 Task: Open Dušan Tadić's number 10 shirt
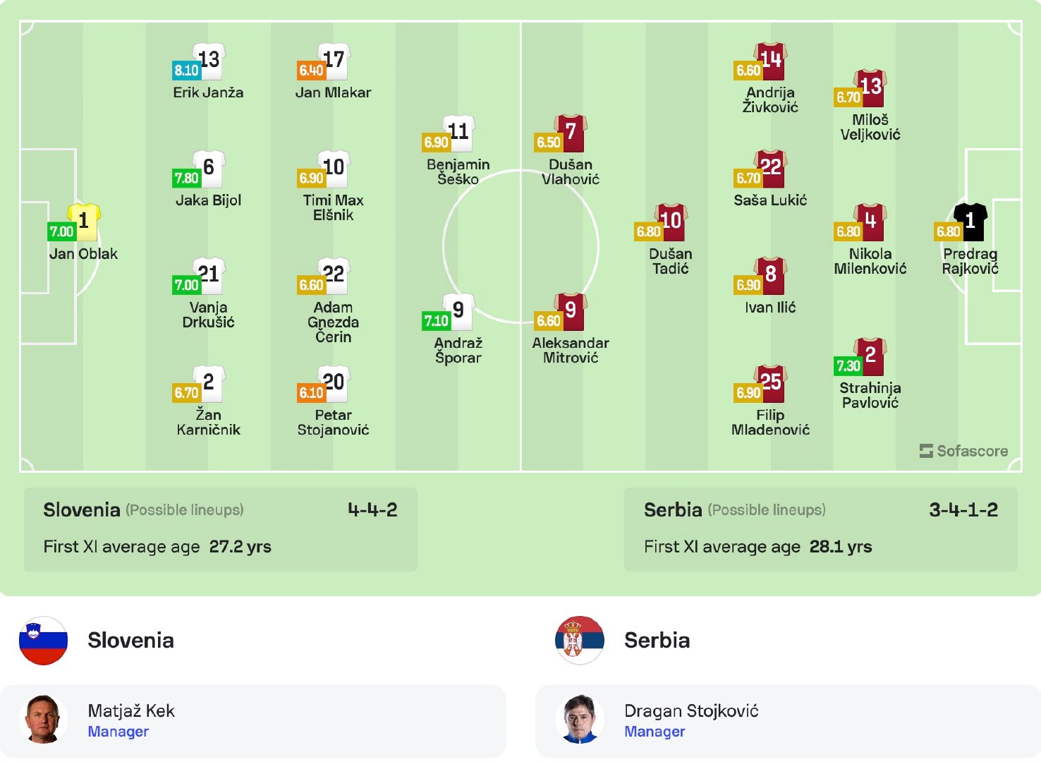click(671, 220)
